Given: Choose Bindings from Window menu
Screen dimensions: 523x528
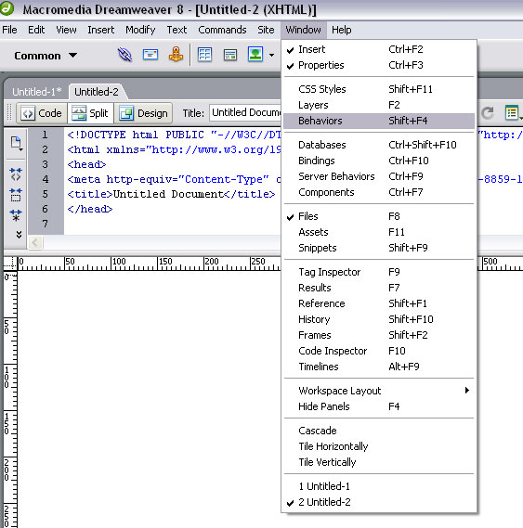Looking at the screenshot, I should click(379, 161).
